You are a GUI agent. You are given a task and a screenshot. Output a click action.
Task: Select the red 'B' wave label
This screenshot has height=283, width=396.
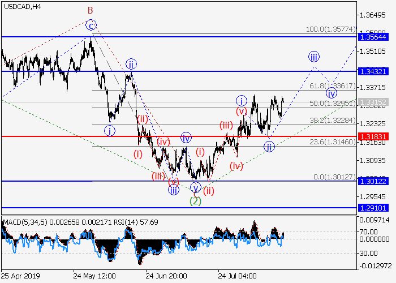click(x=90, y=10)
